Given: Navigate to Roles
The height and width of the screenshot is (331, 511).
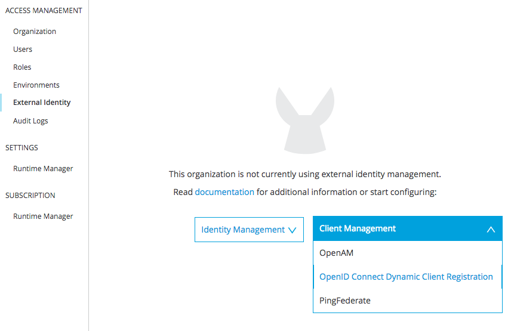Looking at the screenshot, I should pyautogui.click(x=22, y=67).
